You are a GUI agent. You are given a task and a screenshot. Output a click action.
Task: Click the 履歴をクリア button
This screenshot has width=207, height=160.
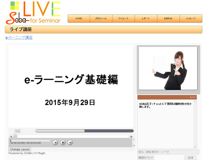(146, 157)
